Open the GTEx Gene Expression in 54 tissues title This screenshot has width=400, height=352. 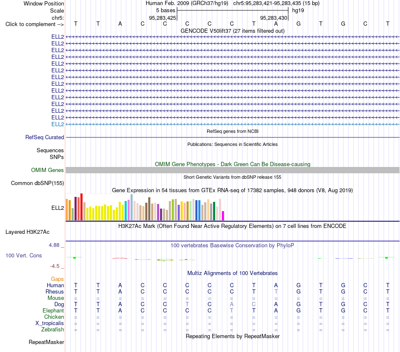point(232,191)
